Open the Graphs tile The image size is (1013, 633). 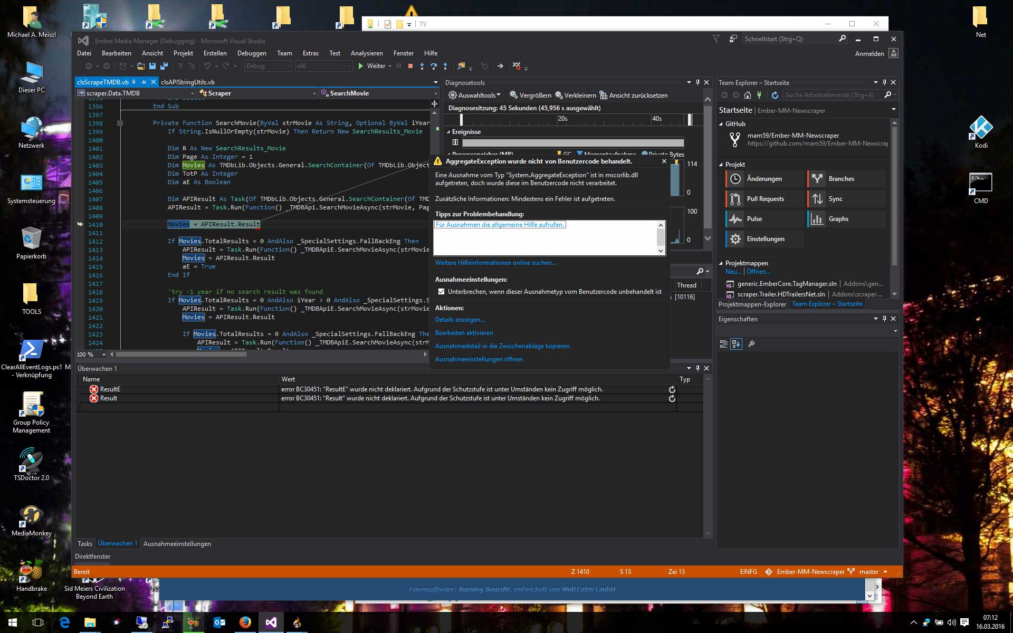coord(846,219)
